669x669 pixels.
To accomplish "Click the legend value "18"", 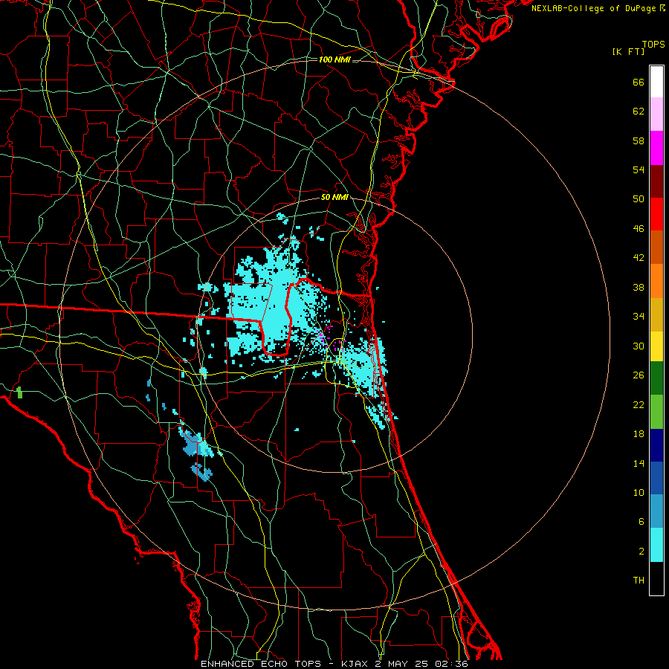I will click(639, 434).
